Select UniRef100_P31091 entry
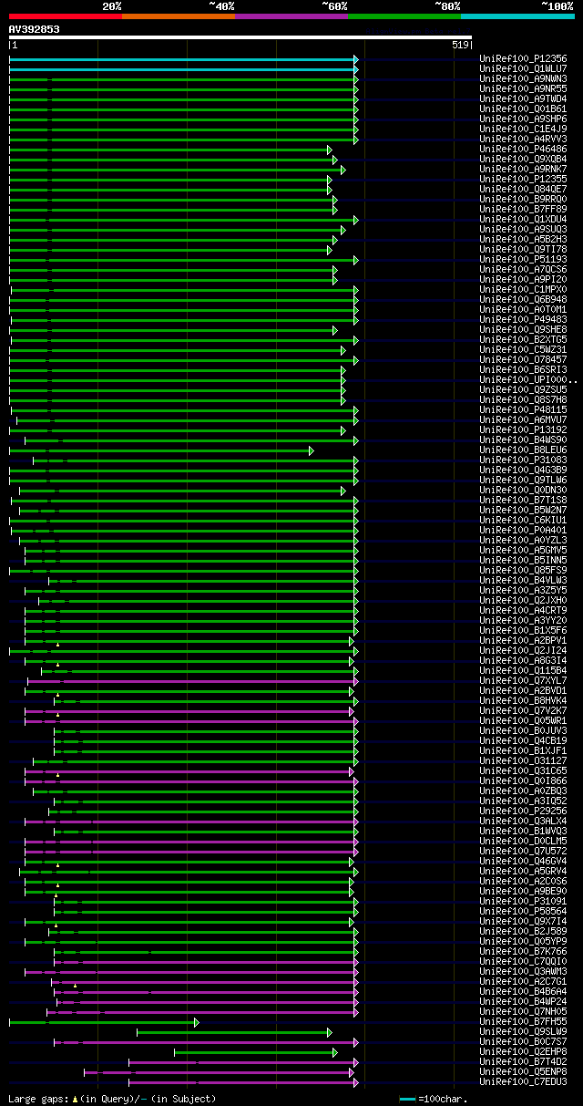Image resolution: width=583 pixels, height=1106 pixels. [523, 901]
